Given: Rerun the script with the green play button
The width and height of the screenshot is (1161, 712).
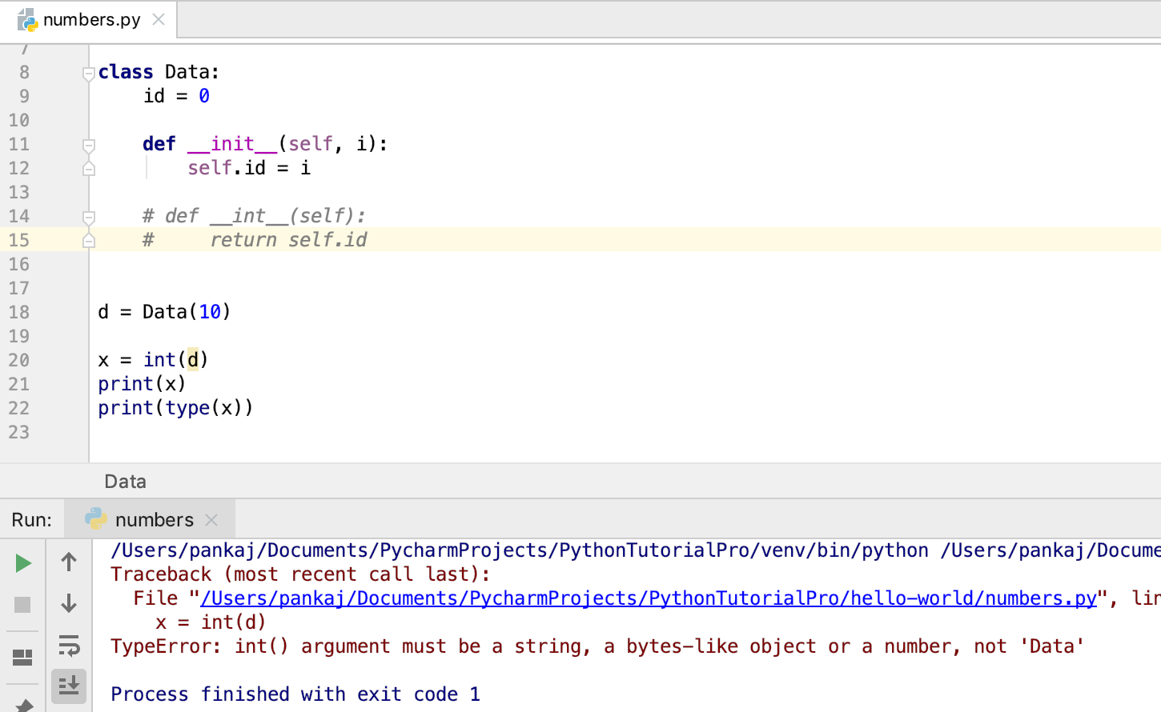Looking at the screenshot, I should coord(23,563).
